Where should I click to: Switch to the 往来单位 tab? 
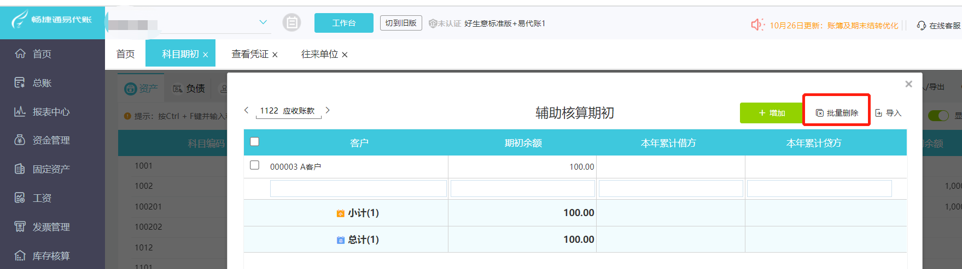320,54
